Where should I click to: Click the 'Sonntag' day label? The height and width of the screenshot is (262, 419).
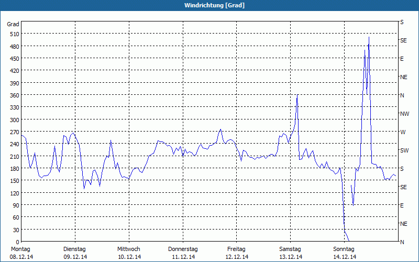click(x=344, y=249)
